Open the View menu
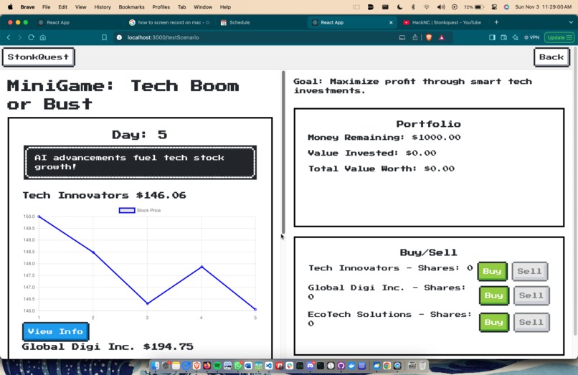Screen dimensions: 578x375 coord(81,7)
